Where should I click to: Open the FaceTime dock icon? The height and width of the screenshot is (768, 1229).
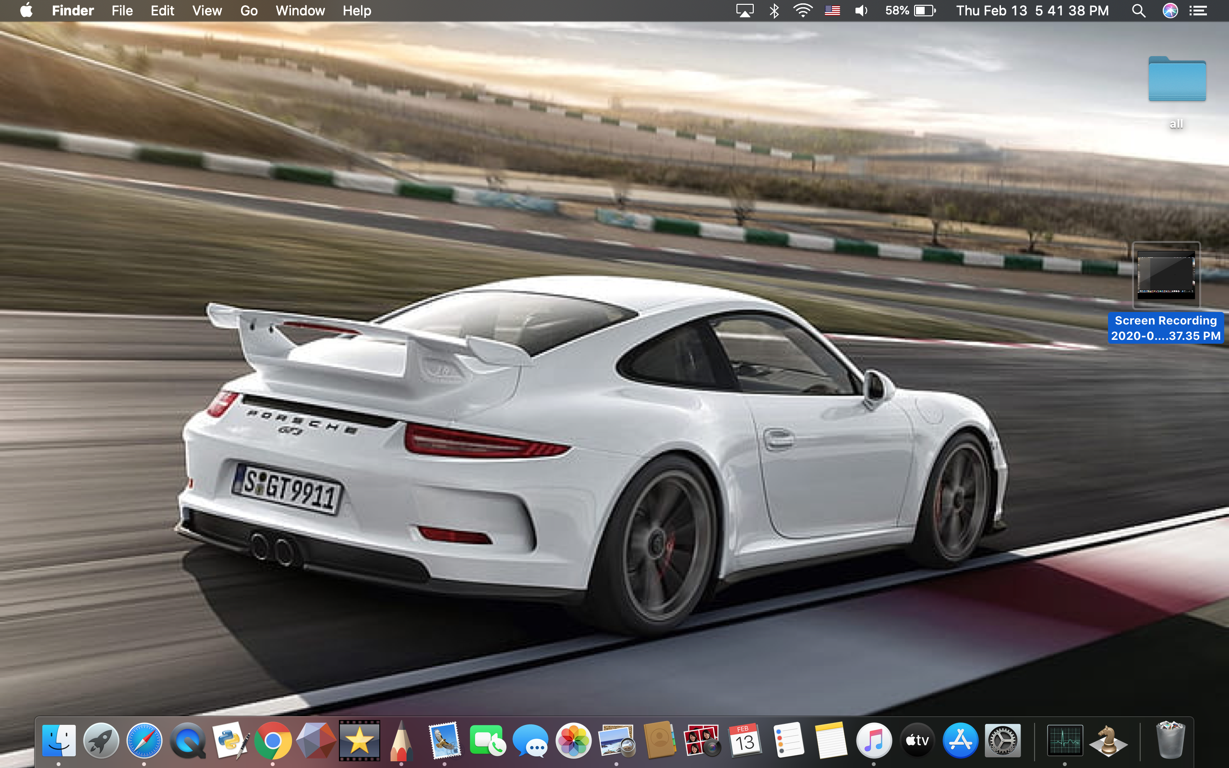pos(487,741)
